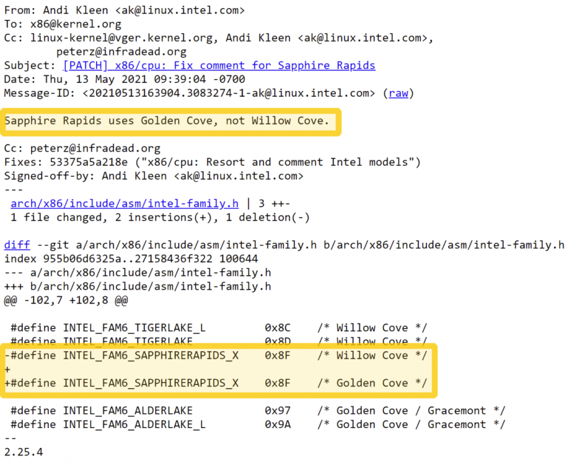Select the @@ -102,7 +102,8 @@ hunk header
Viewport: 568px width, 465px height.
pyautogui.click(x=66, y=300)
